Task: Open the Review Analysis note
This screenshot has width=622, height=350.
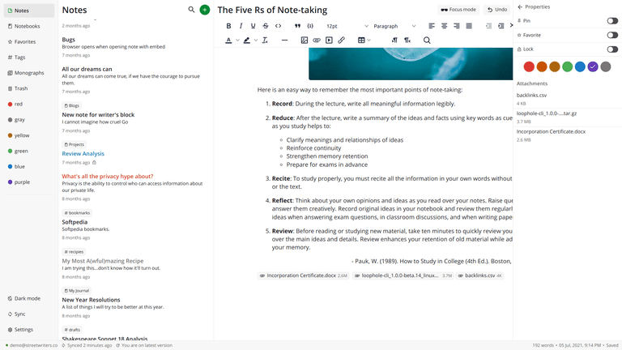Action: pyautogui.click(x=83, y=154)
